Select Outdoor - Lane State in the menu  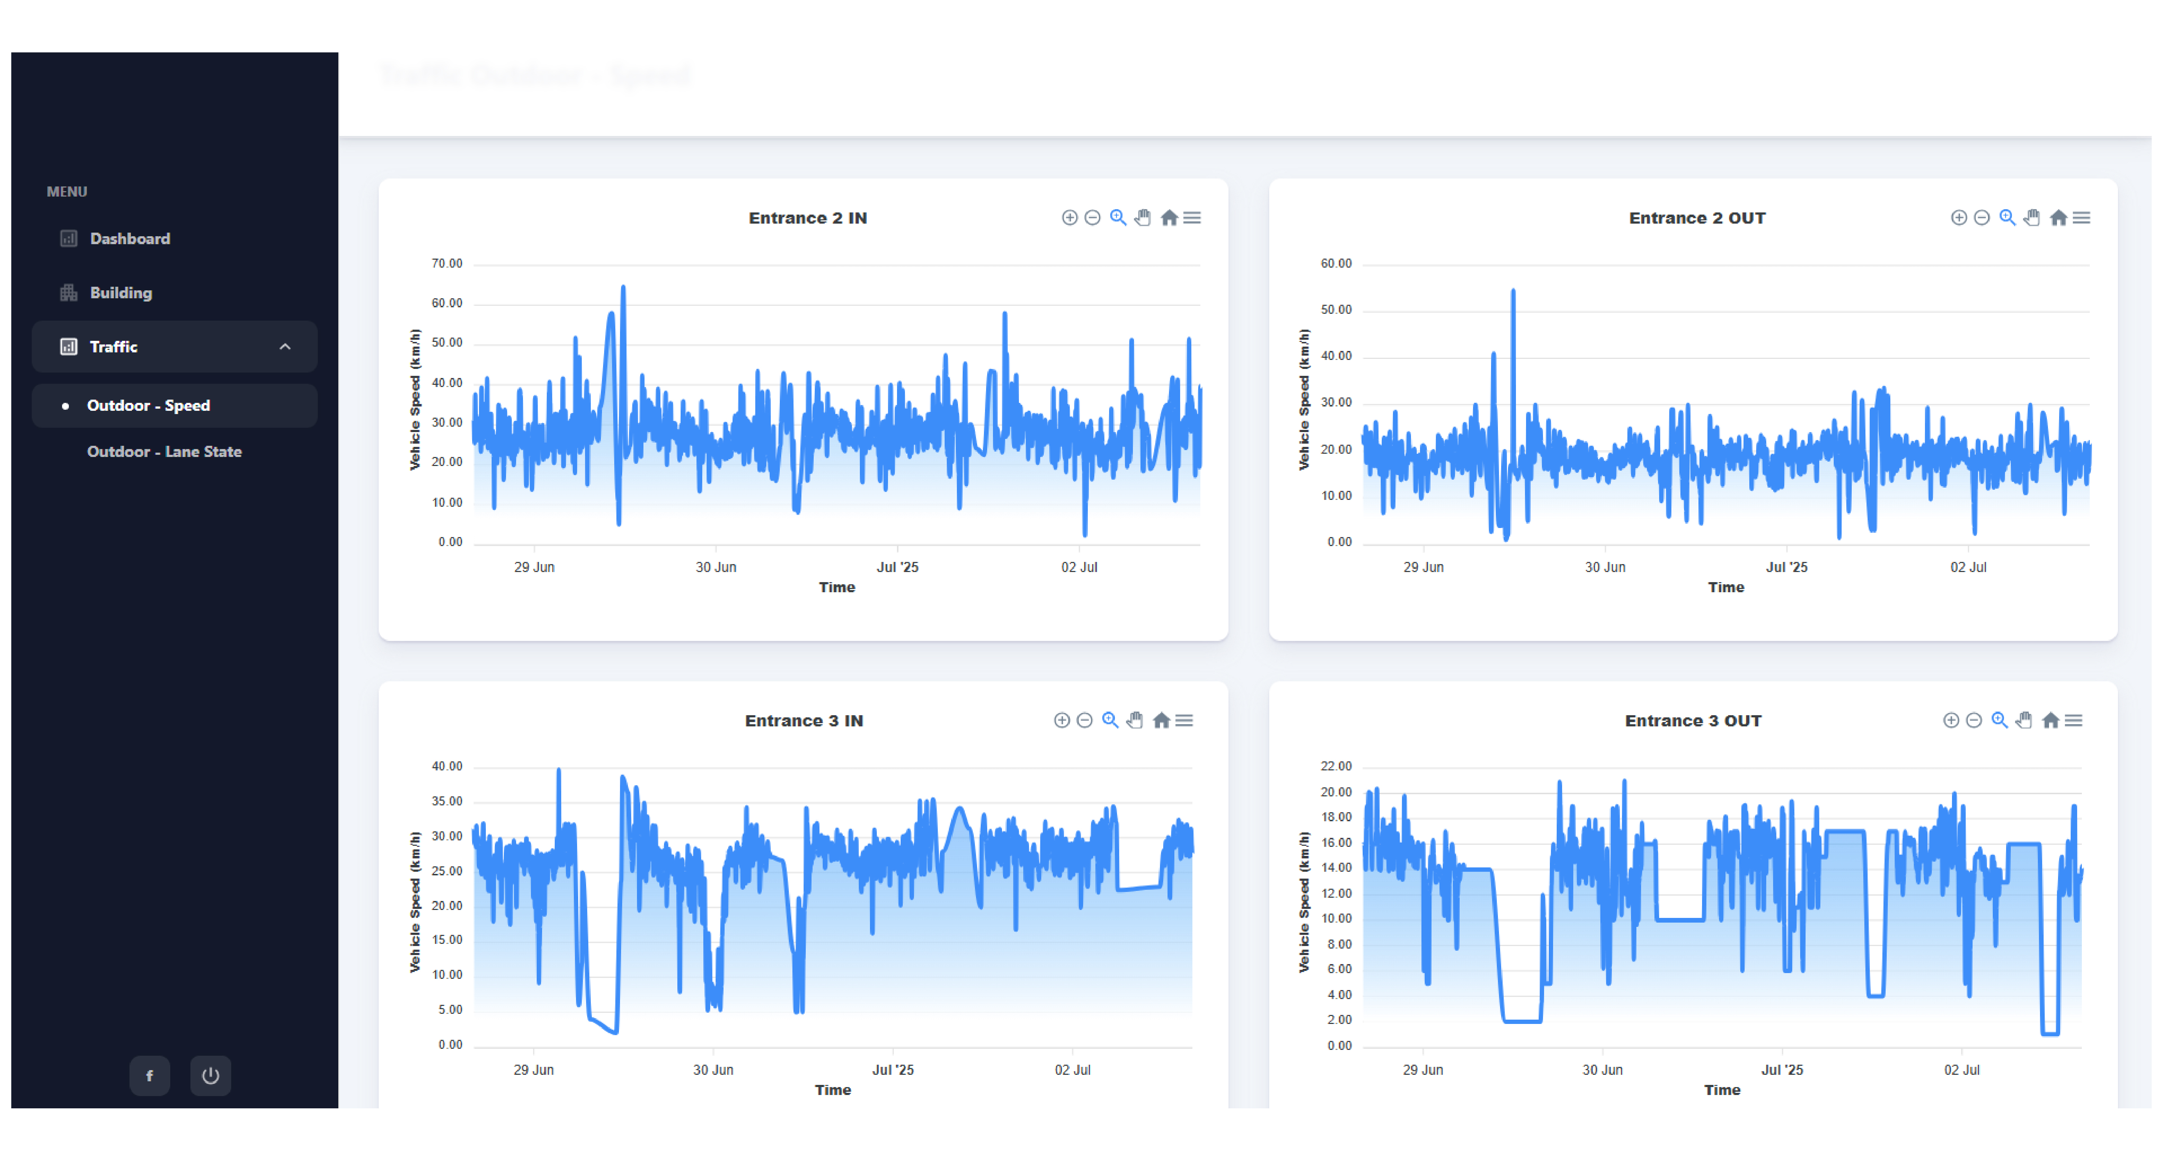coord(164,451)
